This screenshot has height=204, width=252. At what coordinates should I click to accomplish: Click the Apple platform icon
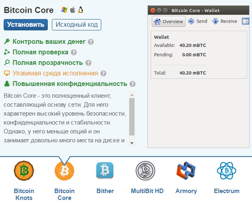click(73, 10)
